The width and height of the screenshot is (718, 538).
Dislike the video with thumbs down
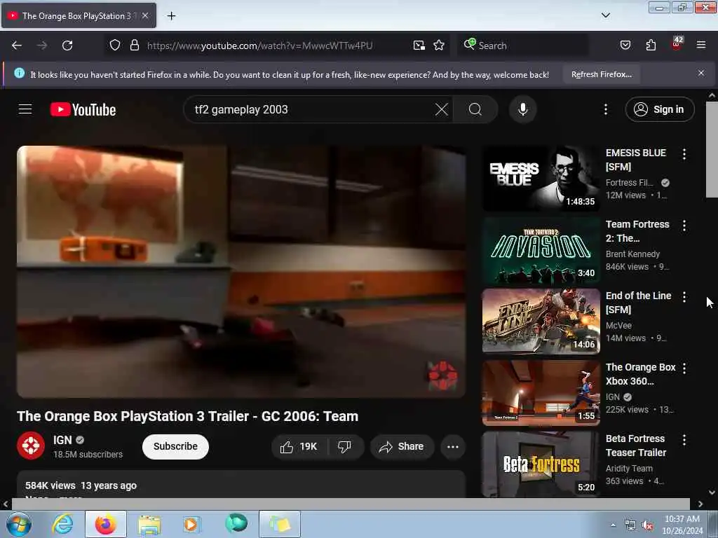click(x=345, y=446)
